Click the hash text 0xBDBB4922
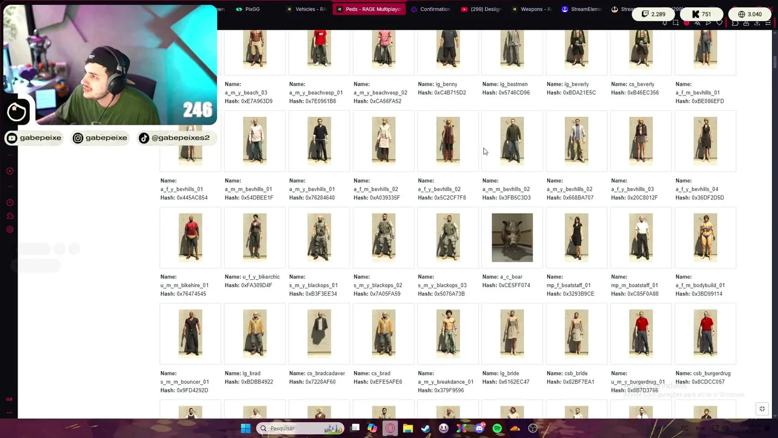The width and height of the screenshot is (778, 438). click(257, 382)
